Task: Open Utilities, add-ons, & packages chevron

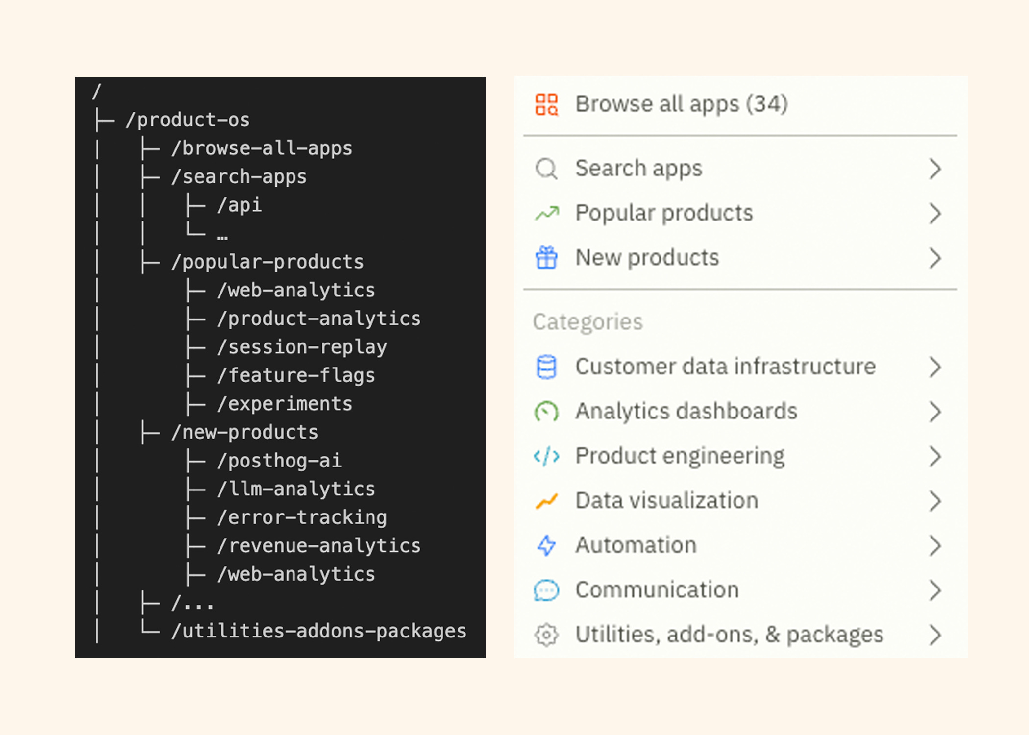Action: coord(935,635)
